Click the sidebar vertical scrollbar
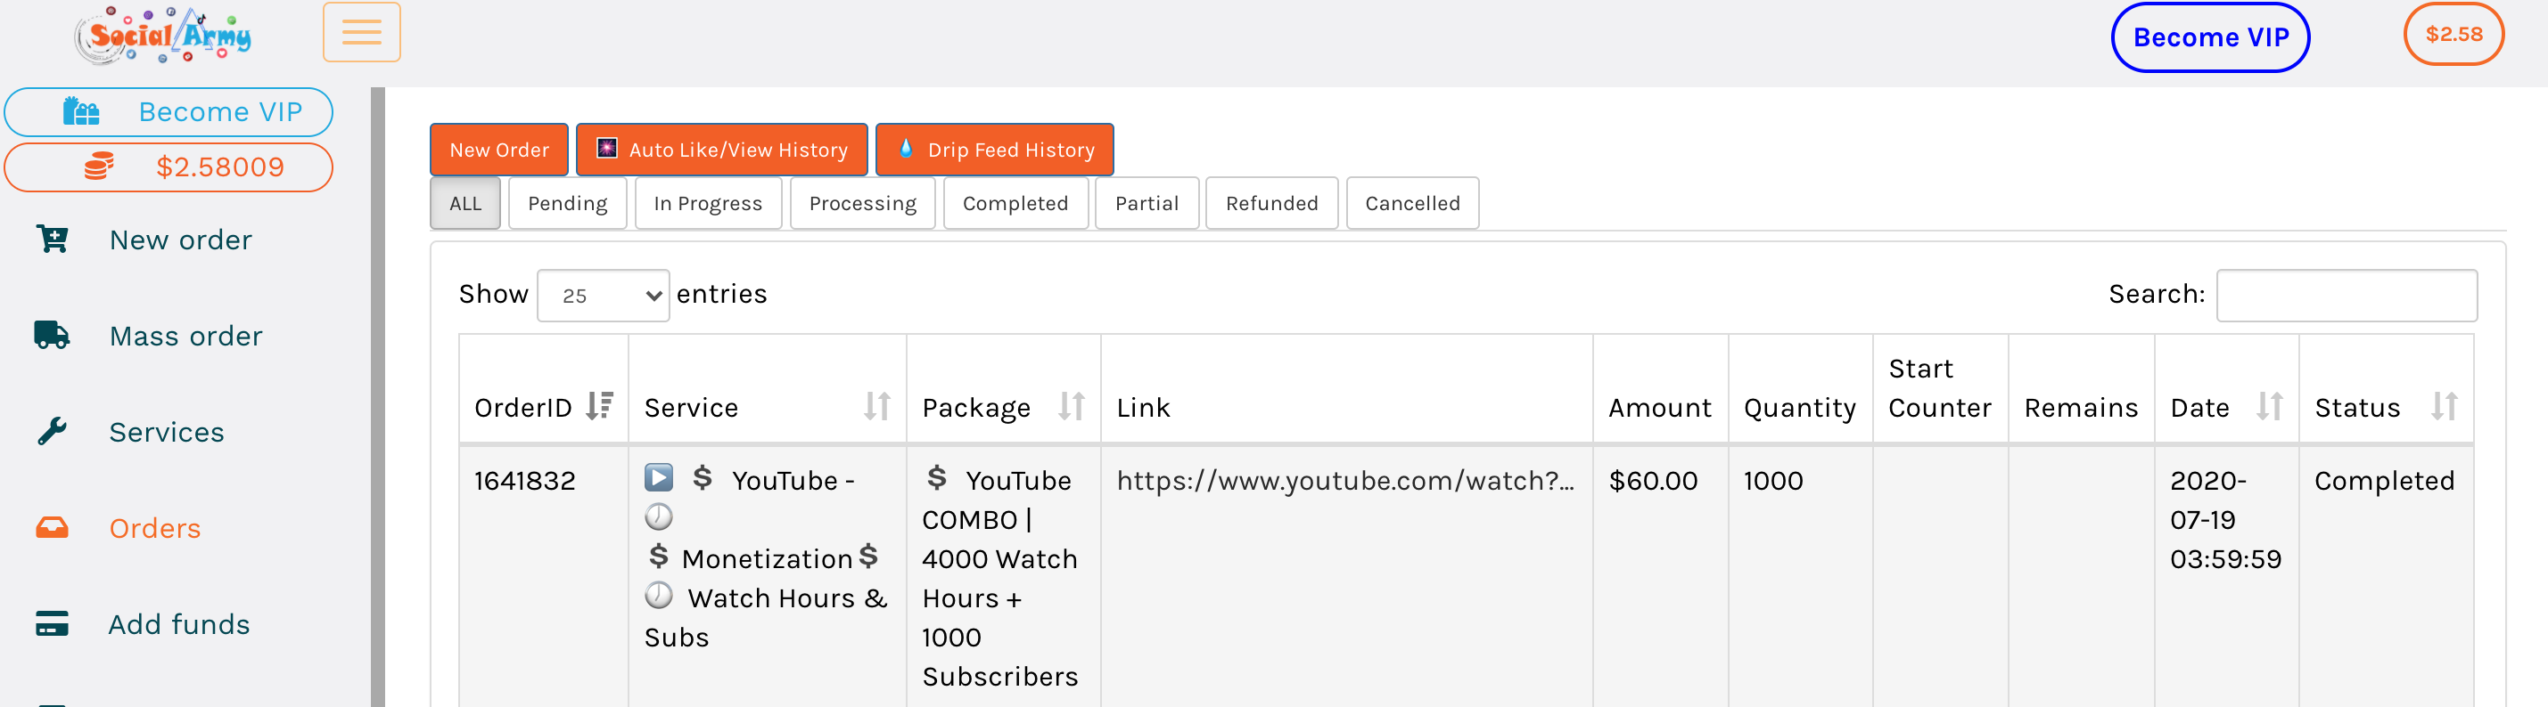2548x707 pixels. pyautogui.click(x=378, y=397)
